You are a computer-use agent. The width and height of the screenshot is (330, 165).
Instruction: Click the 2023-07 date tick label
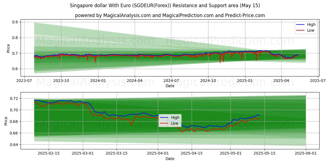click(x=24, y=81)
